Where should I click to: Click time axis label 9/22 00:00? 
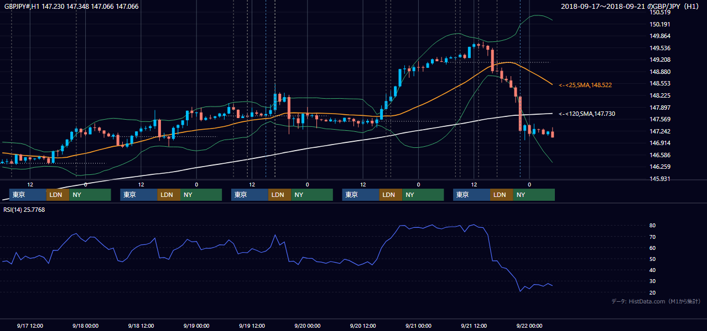click(x=529, y=326)
